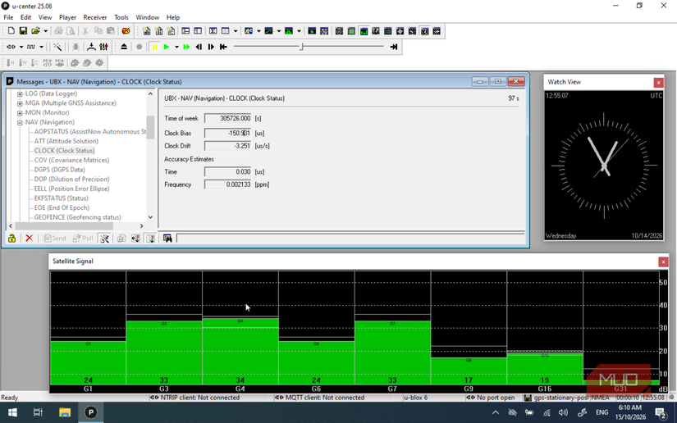The width and height of the screenshot is (677, 423).
Task: Expand the MON (Monitor) tree node
Action: 20,113
